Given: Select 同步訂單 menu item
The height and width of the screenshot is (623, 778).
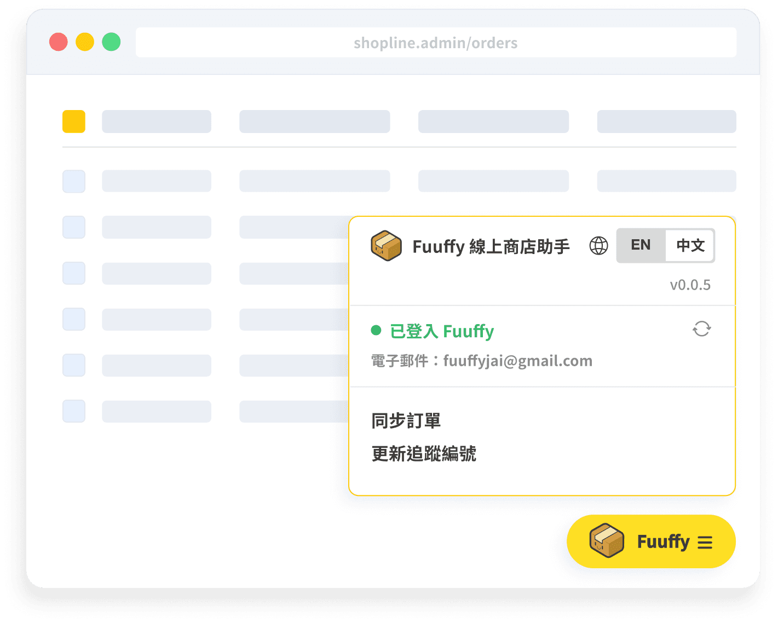Looking at the screenshot, I should tap(406, 421).
